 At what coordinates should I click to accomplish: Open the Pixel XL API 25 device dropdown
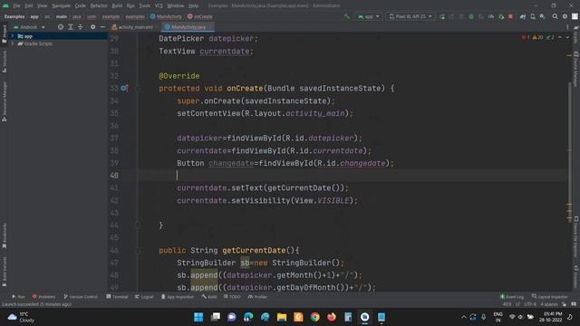[x=411, y=16]
